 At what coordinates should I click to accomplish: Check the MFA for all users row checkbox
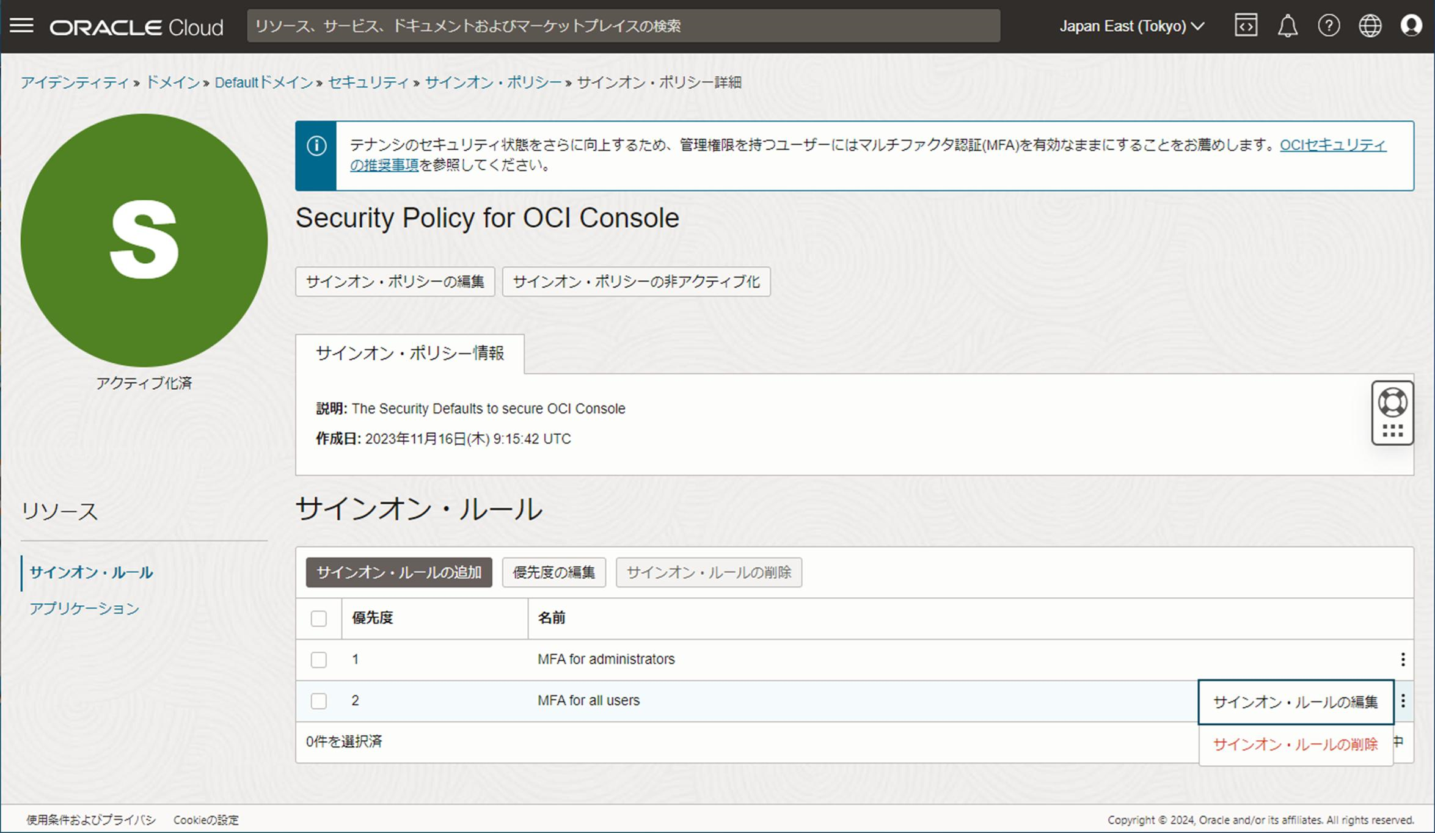coord(318,700)
